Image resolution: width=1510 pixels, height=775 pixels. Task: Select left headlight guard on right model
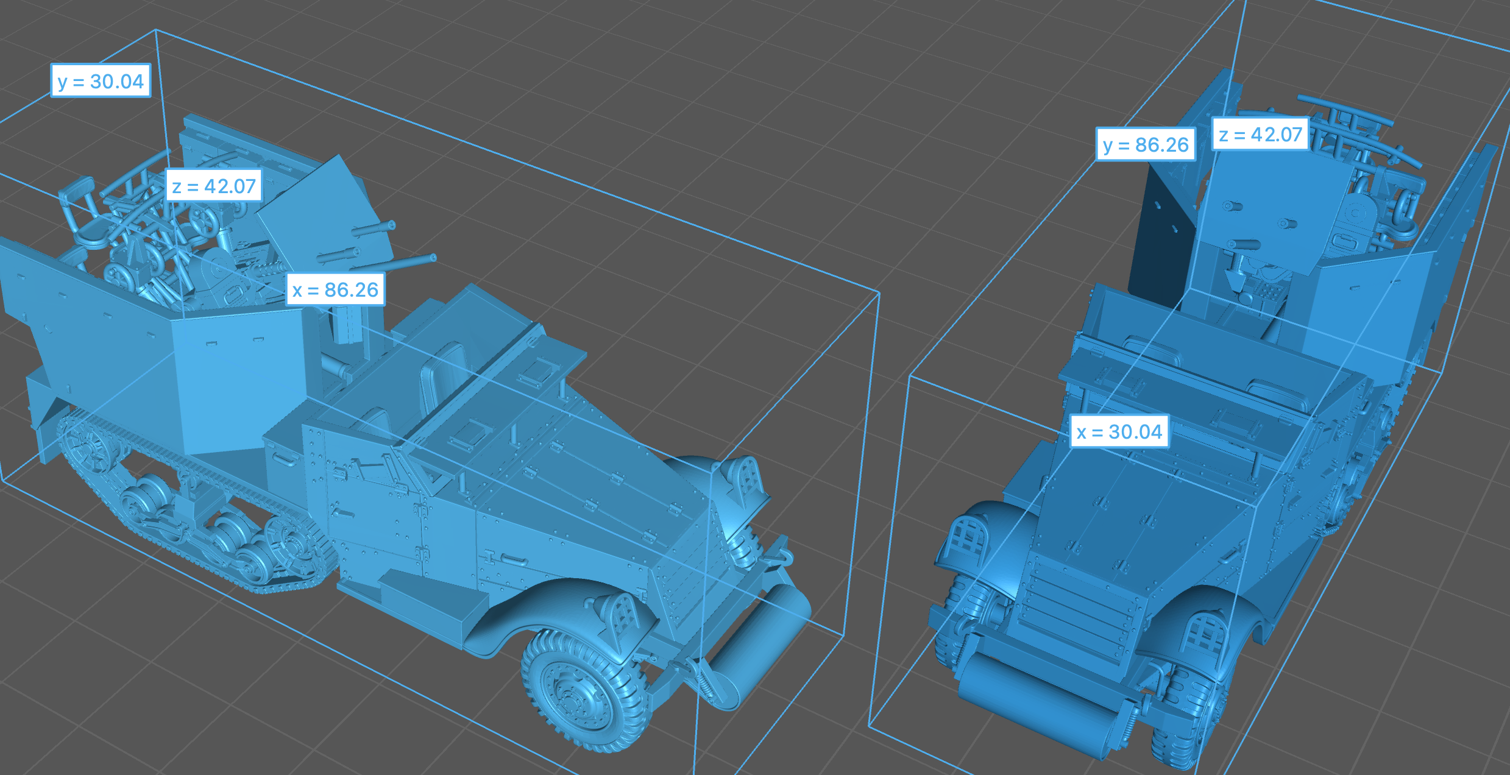pyautogui.click(x=969, y=539)
